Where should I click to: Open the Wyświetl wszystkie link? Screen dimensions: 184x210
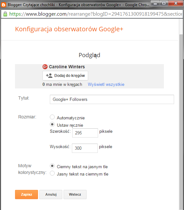106,85
